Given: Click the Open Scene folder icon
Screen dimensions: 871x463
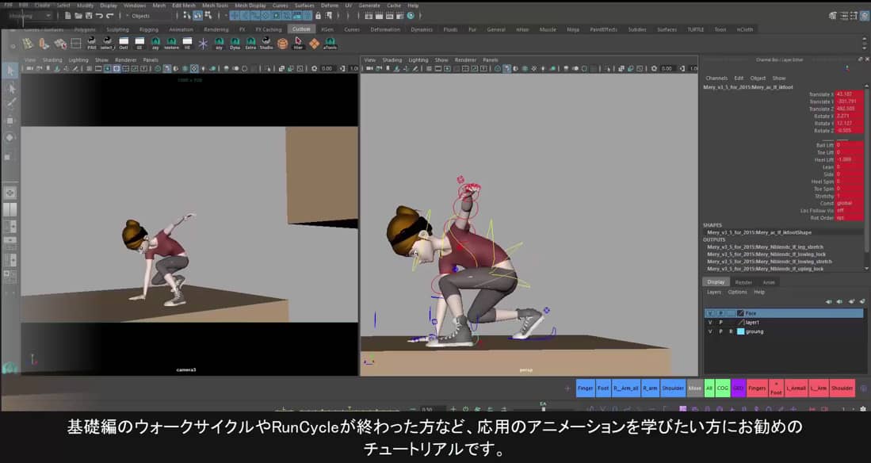Looking at the screenshot, I should pyautogui.click(x=78, y=16).
